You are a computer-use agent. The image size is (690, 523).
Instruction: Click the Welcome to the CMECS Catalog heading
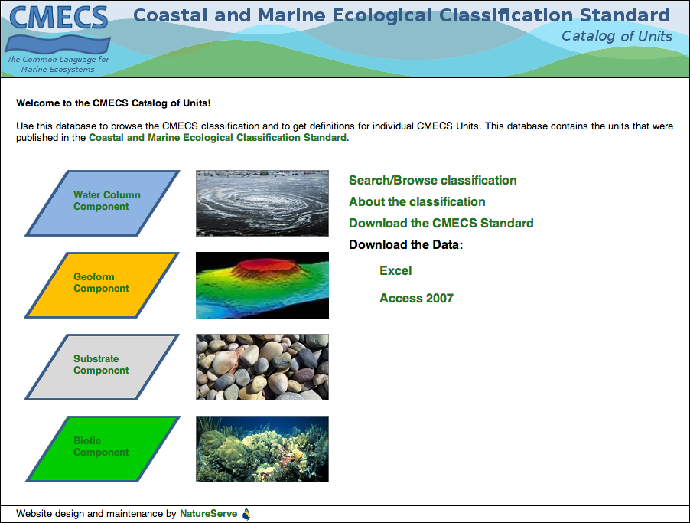(x=113, y=103)
